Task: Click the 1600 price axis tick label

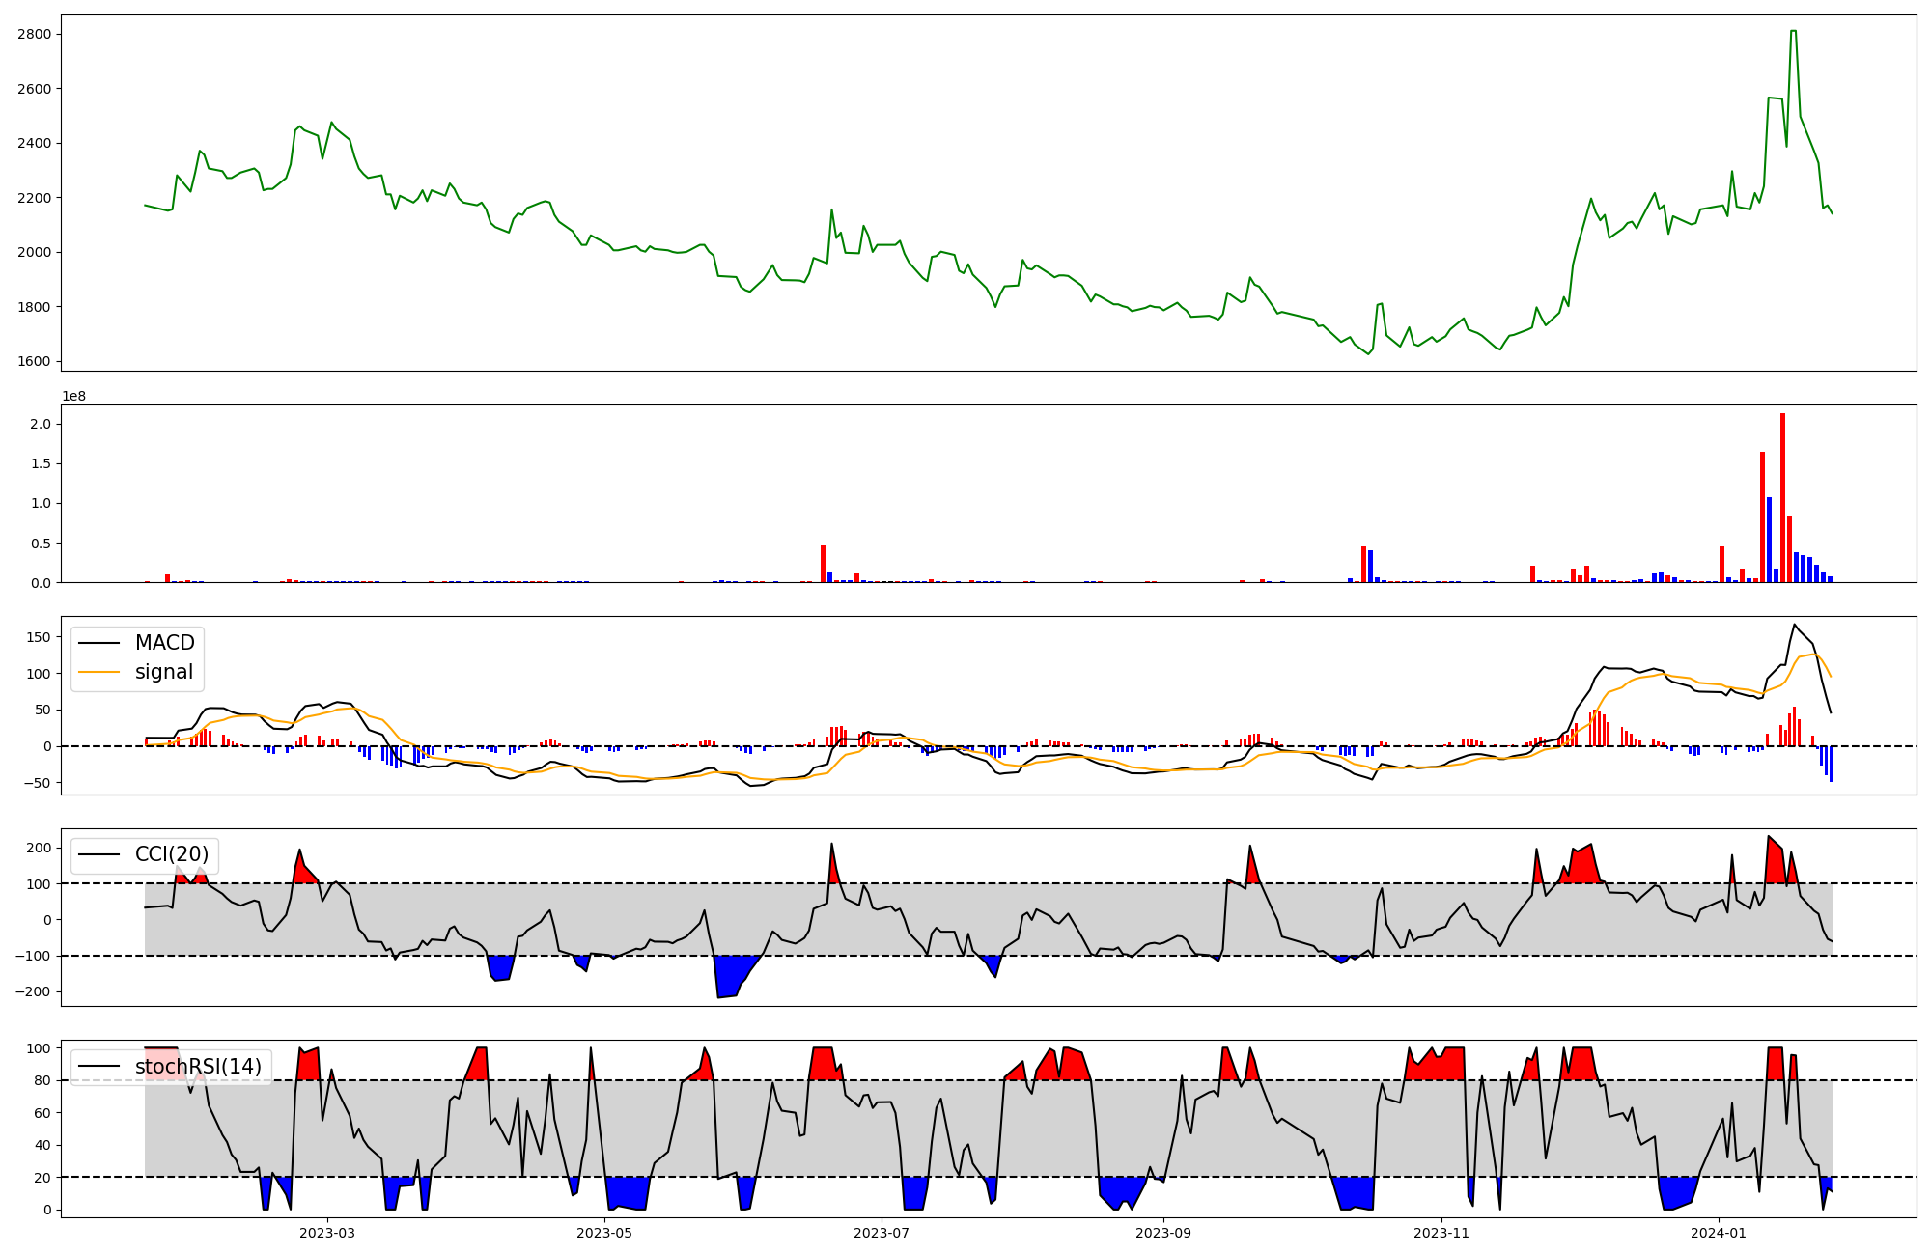Action: [x=34, y=362]
